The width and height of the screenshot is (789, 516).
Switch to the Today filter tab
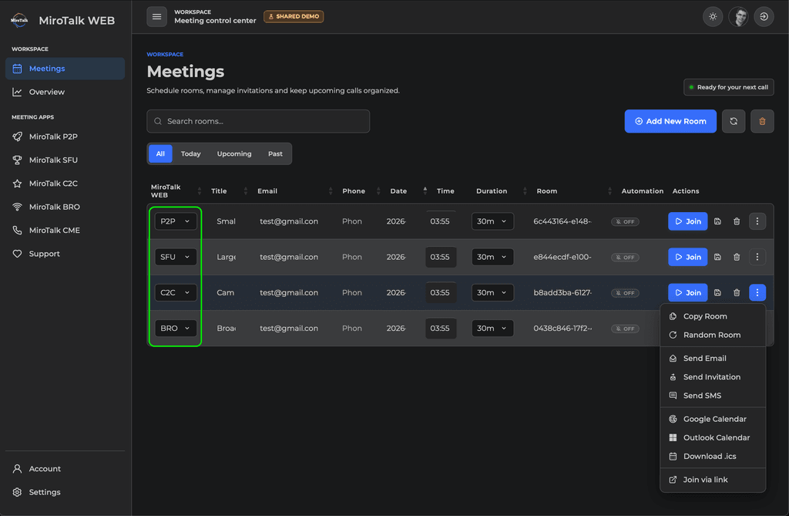(191, 153)
